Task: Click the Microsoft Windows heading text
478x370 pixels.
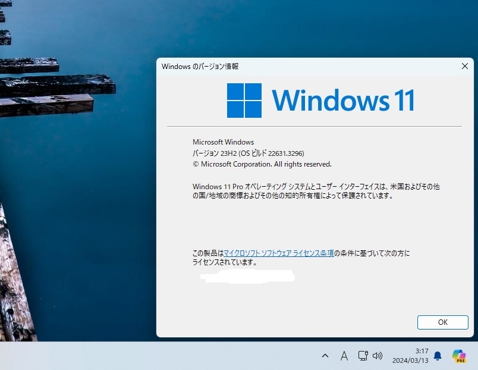Action: [x=223, y=142]
